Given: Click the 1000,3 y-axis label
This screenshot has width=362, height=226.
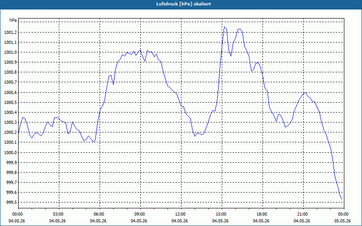Looking at the screenshot, I should 10,122.
